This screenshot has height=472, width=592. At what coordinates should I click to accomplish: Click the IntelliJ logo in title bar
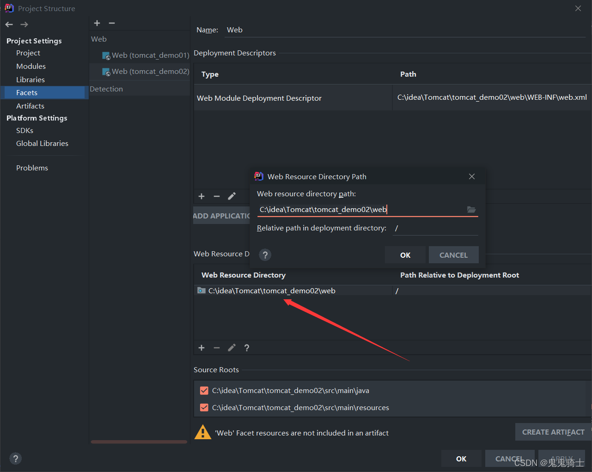9,8
